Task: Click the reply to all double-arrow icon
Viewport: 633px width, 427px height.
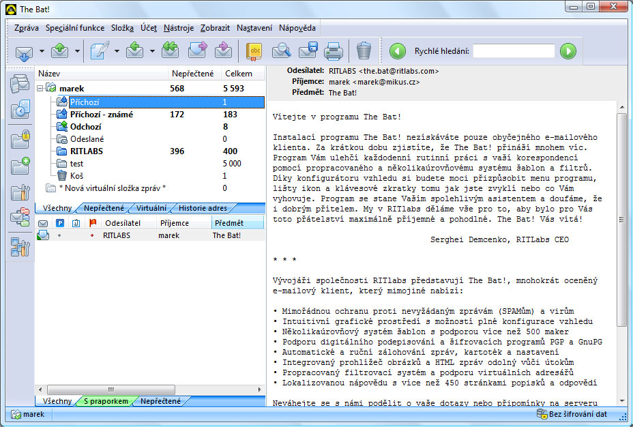Action: point(170,51)
